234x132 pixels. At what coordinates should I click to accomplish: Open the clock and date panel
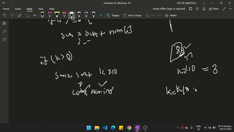tap(224, 128)
